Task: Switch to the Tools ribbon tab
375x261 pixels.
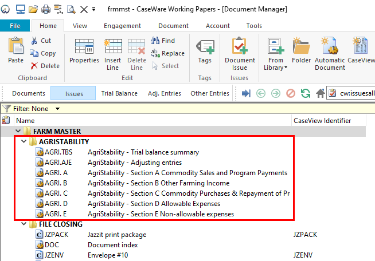Action: point(254,26)
